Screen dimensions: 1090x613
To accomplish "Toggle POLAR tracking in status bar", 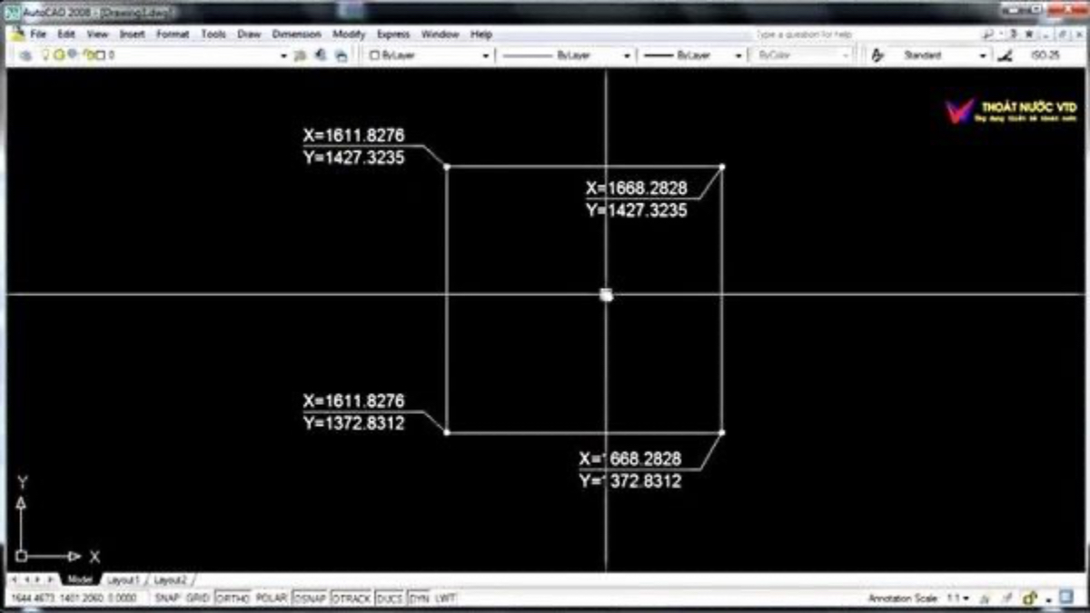I will pos(271,598).
